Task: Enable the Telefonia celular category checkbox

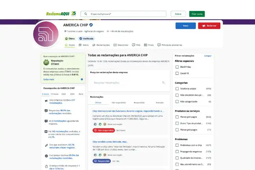Action: point(177,89)
